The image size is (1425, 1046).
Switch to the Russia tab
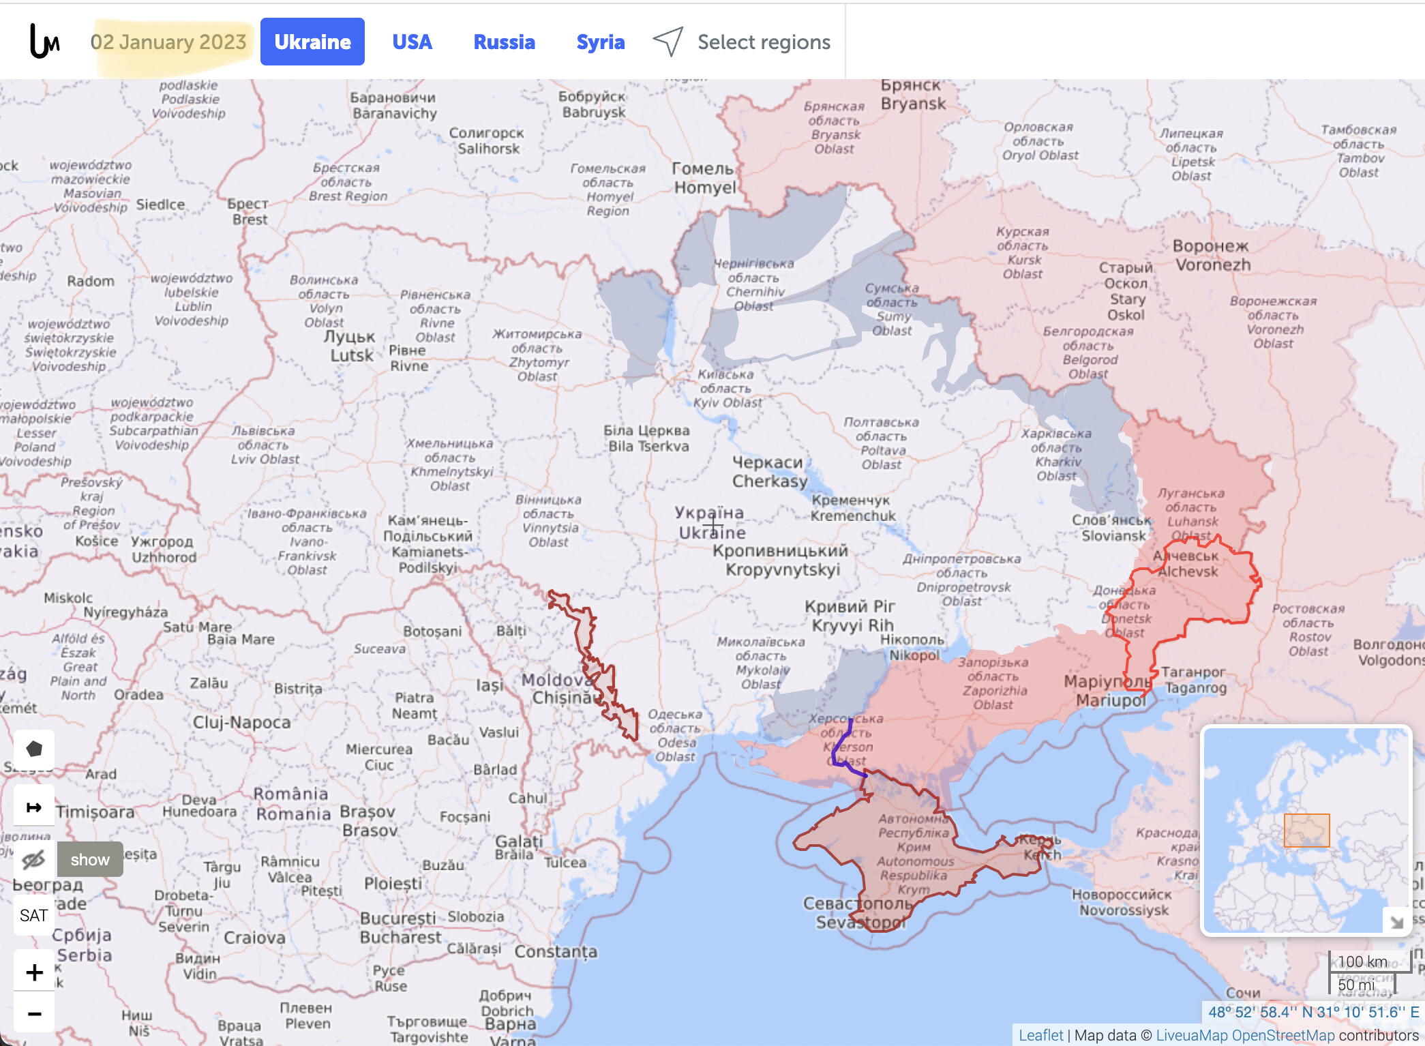(504, 42)
